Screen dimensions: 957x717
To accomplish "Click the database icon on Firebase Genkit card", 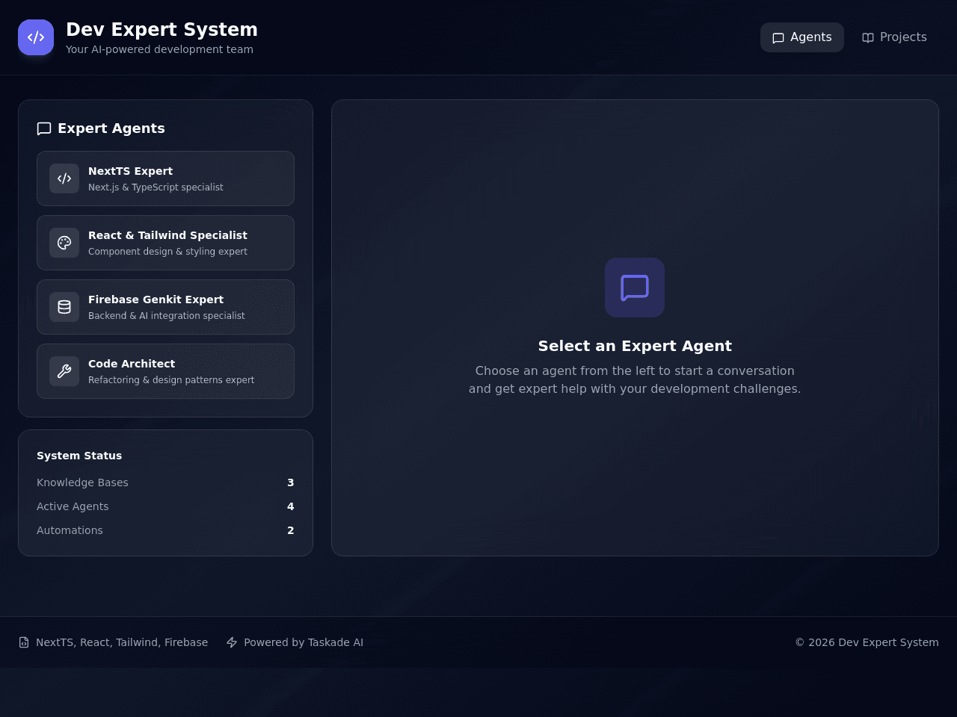I will pyautogui.click(x=64, y=307).
